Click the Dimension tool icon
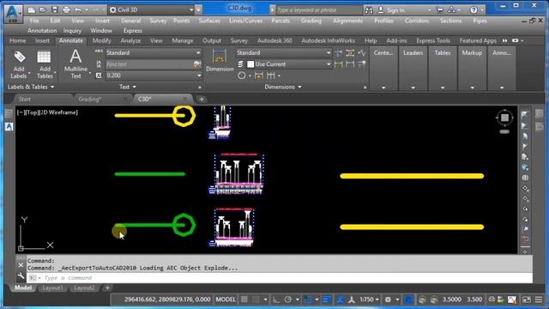 click(x=220, y=56)
